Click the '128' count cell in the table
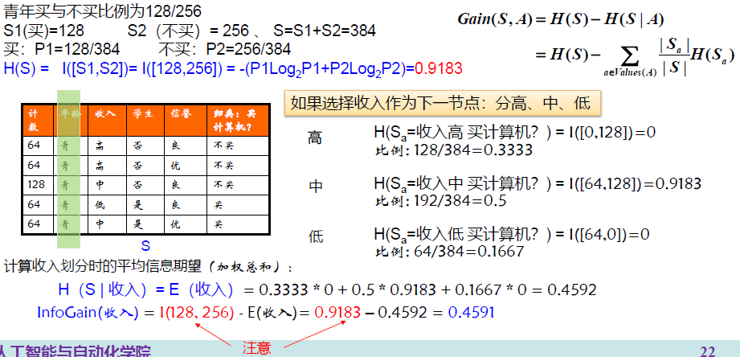Viewport: 740px width, 357px height. tap(37, 184)
